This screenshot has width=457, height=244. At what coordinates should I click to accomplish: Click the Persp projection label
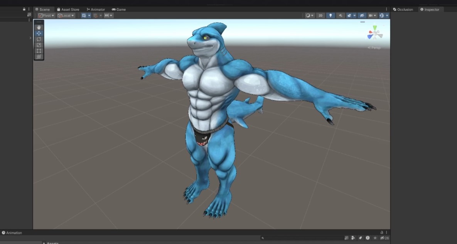(x=375, y=47)
